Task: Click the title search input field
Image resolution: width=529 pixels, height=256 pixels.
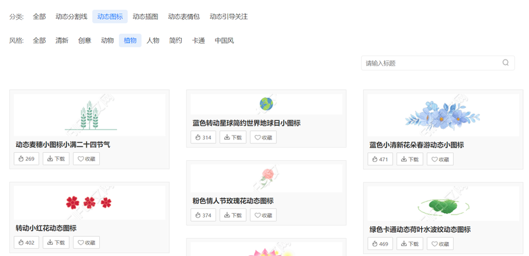Action: tap(438, 63)
